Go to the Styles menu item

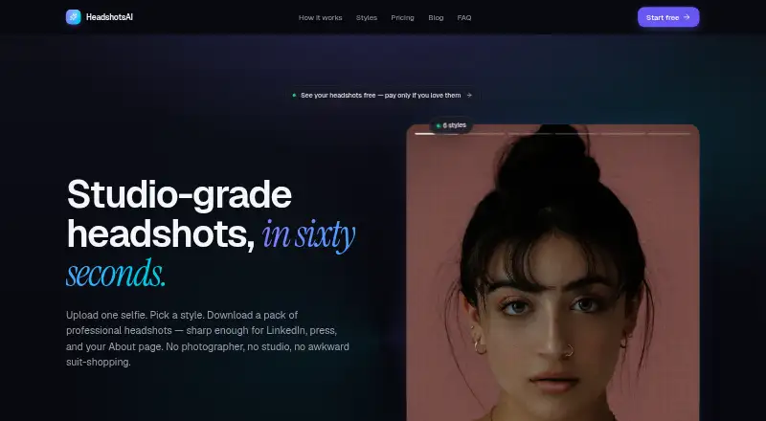tap(367, 17)
